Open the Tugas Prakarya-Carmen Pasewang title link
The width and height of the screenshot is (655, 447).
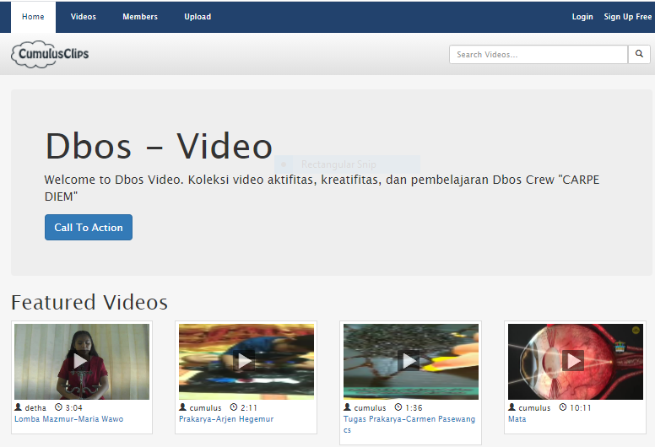409,419
